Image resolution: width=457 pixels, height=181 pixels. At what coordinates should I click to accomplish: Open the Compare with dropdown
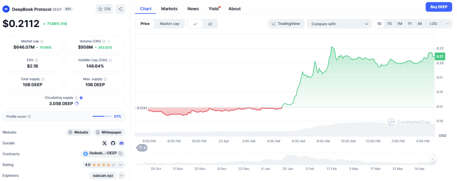340,24
